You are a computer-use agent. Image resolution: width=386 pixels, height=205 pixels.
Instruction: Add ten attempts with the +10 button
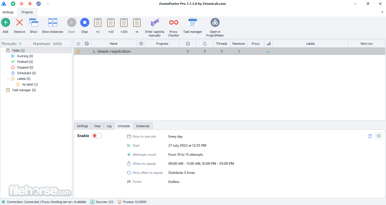coord(111,26)
